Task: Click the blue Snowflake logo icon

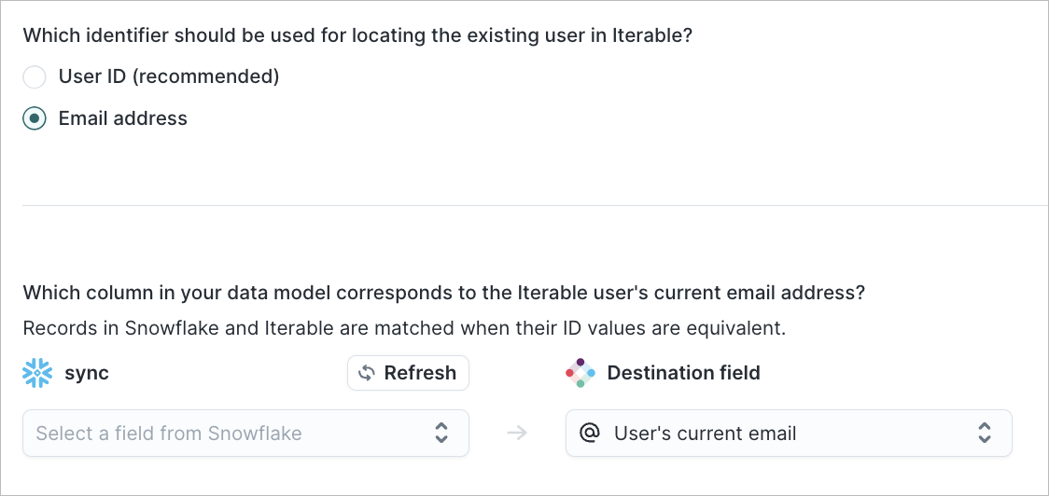Action: 37,372
